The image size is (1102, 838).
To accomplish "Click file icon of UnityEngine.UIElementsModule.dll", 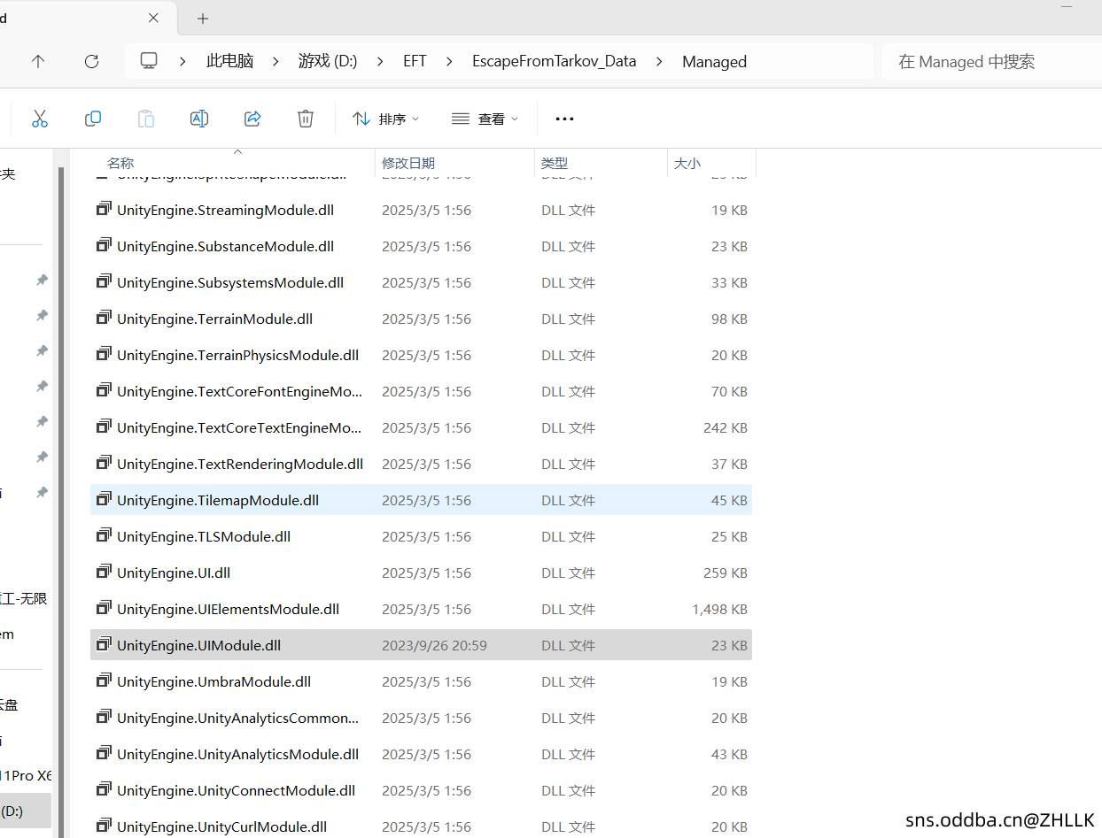I will (104, 609).
